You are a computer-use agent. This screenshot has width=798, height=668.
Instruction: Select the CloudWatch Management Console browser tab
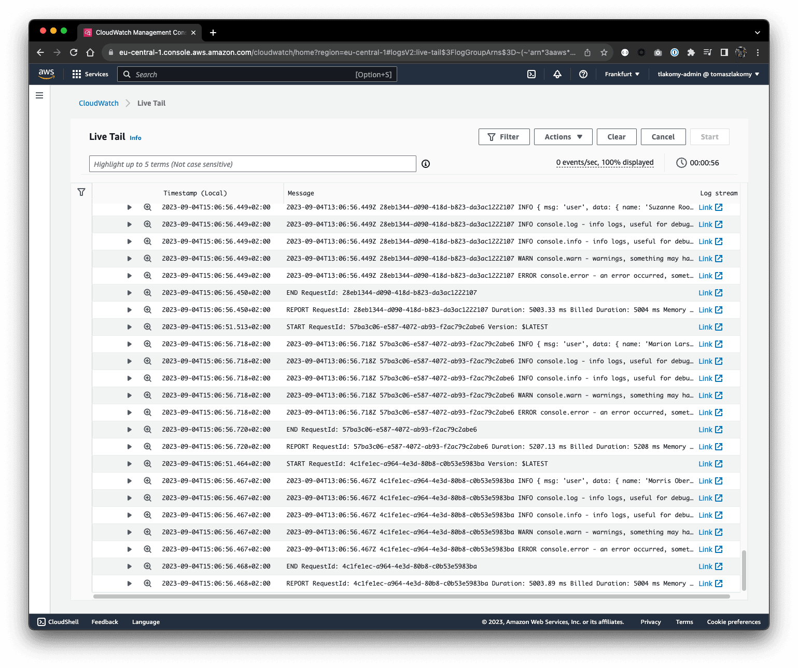(140, 33)
